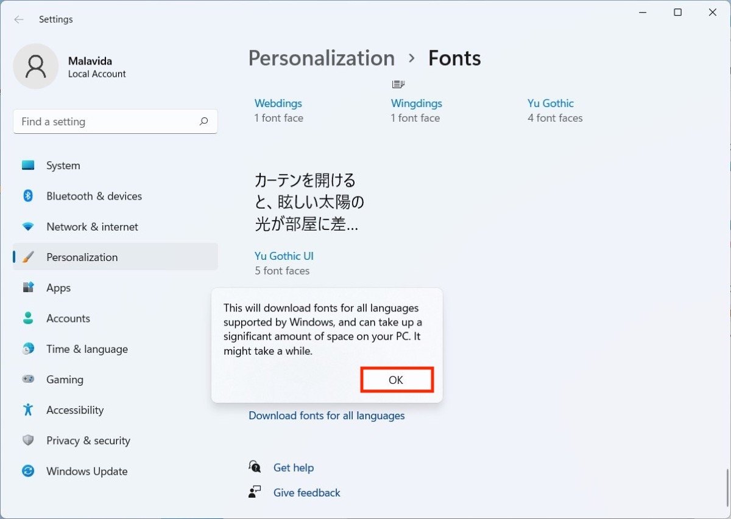Click the Privacy shield icon

click(28, 441)
